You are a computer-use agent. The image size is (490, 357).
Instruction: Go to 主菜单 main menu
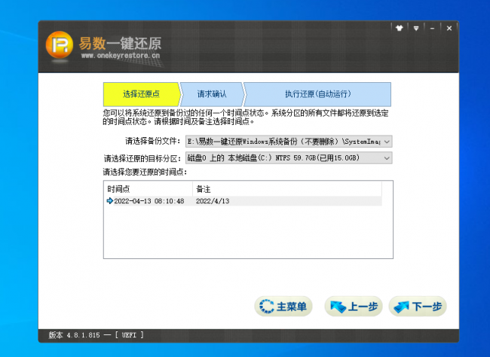coord(283,307)
